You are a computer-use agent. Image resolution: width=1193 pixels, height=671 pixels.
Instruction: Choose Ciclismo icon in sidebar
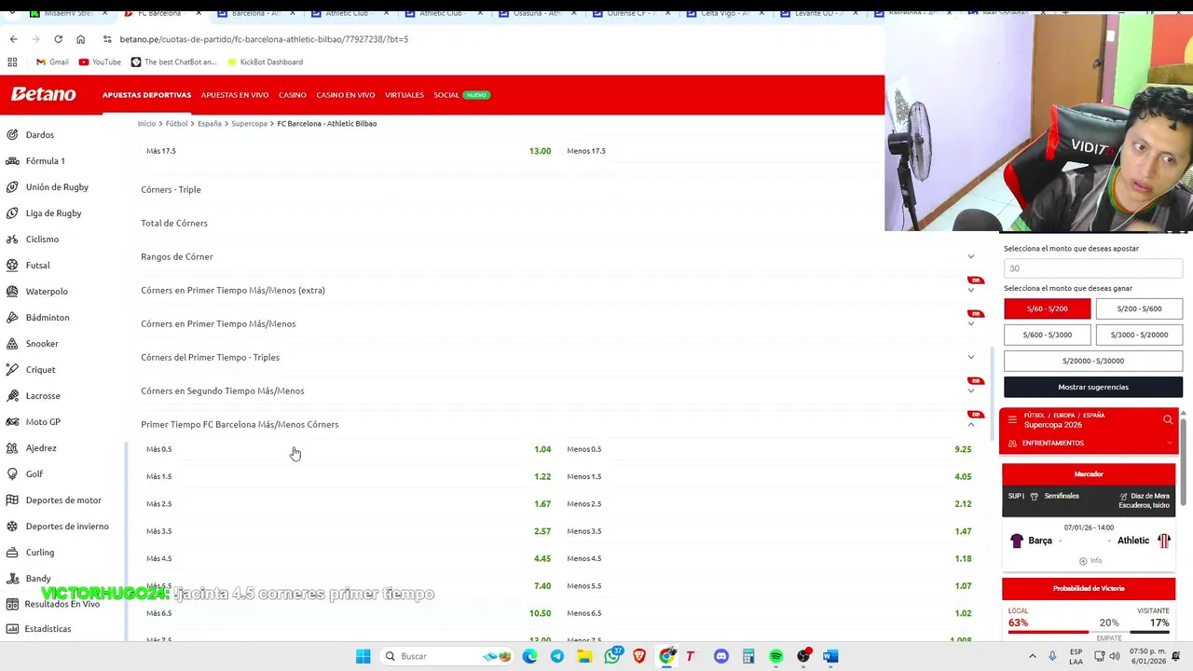coord(12,239)
